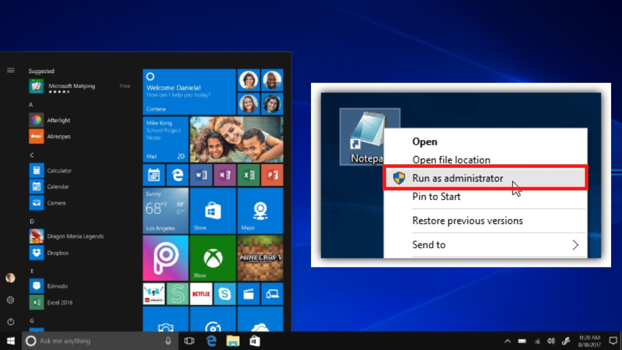The image size is (622, 350).
Task: Open the Store icon on the taskbar
Action: 255,341
